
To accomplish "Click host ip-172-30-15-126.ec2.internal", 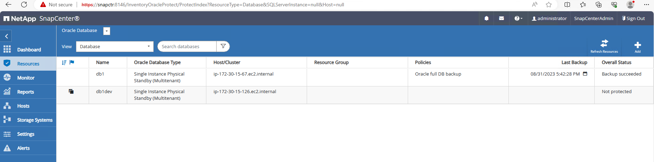I will (x=245, y=91).
